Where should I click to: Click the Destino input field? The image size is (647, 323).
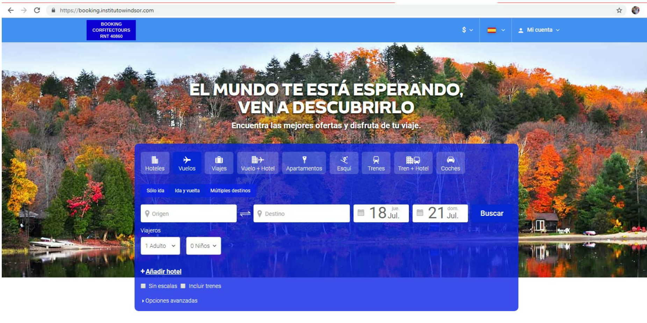coord(301,213)
